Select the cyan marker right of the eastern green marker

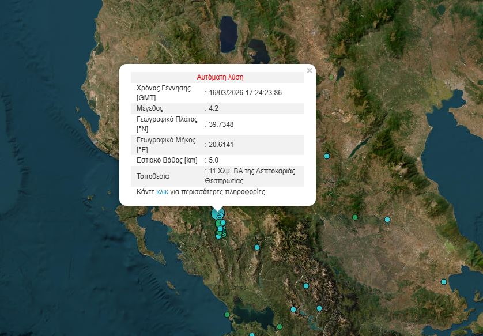[x=387, y=220]
